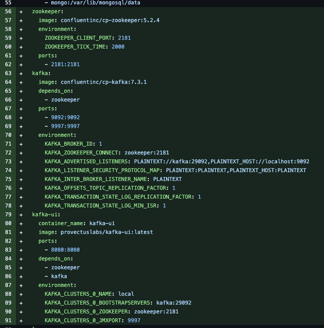324x328 pixels.
Task: Click the KAFKA_LISTENER_SECURITY_PROTOCOL_MAP key
Action: pos(102,170)
